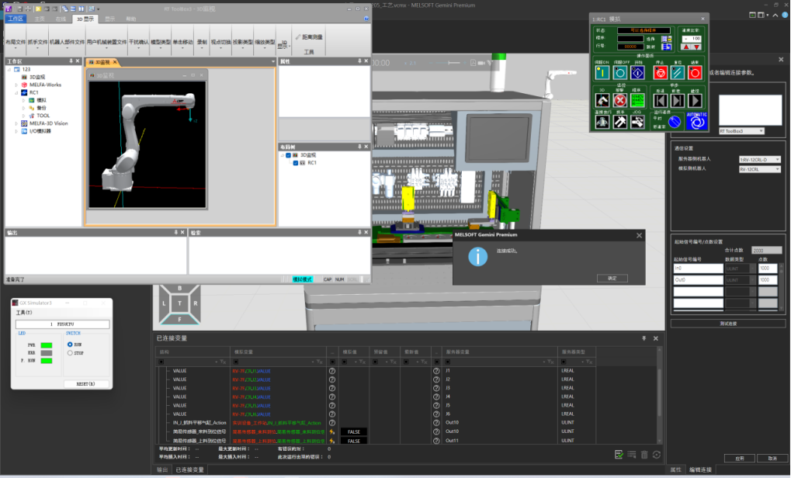Screen dimensions: 791x478
Task: Click the 测试连接 button
Action: pos(728,324)
